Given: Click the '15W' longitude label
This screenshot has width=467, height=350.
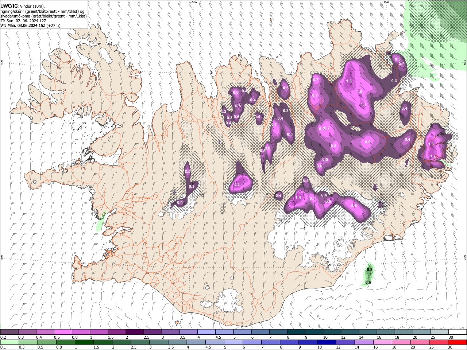Looking at the screenshot, I should (x=386, y=2).
